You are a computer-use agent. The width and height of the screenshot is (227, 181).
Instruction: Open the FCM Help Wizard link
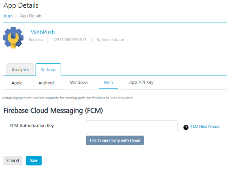pos(205,127)
